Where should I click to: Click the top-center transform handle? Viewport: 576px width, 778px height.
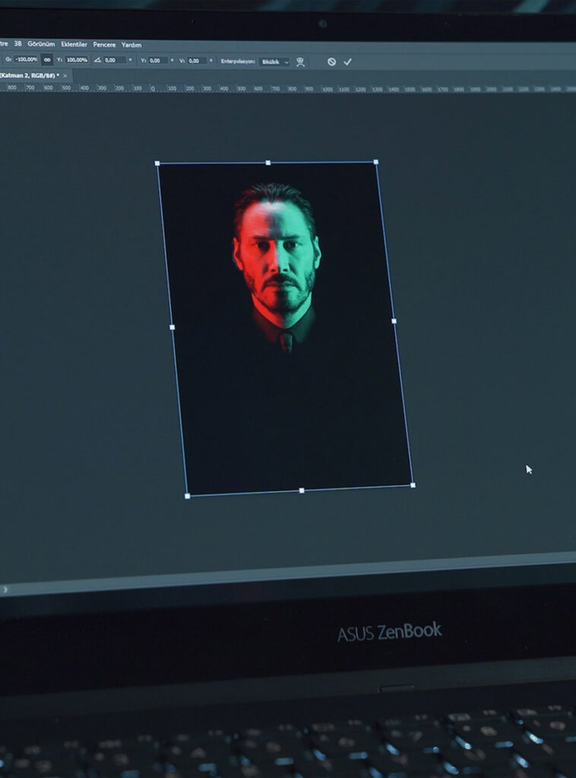pos(267,162)
